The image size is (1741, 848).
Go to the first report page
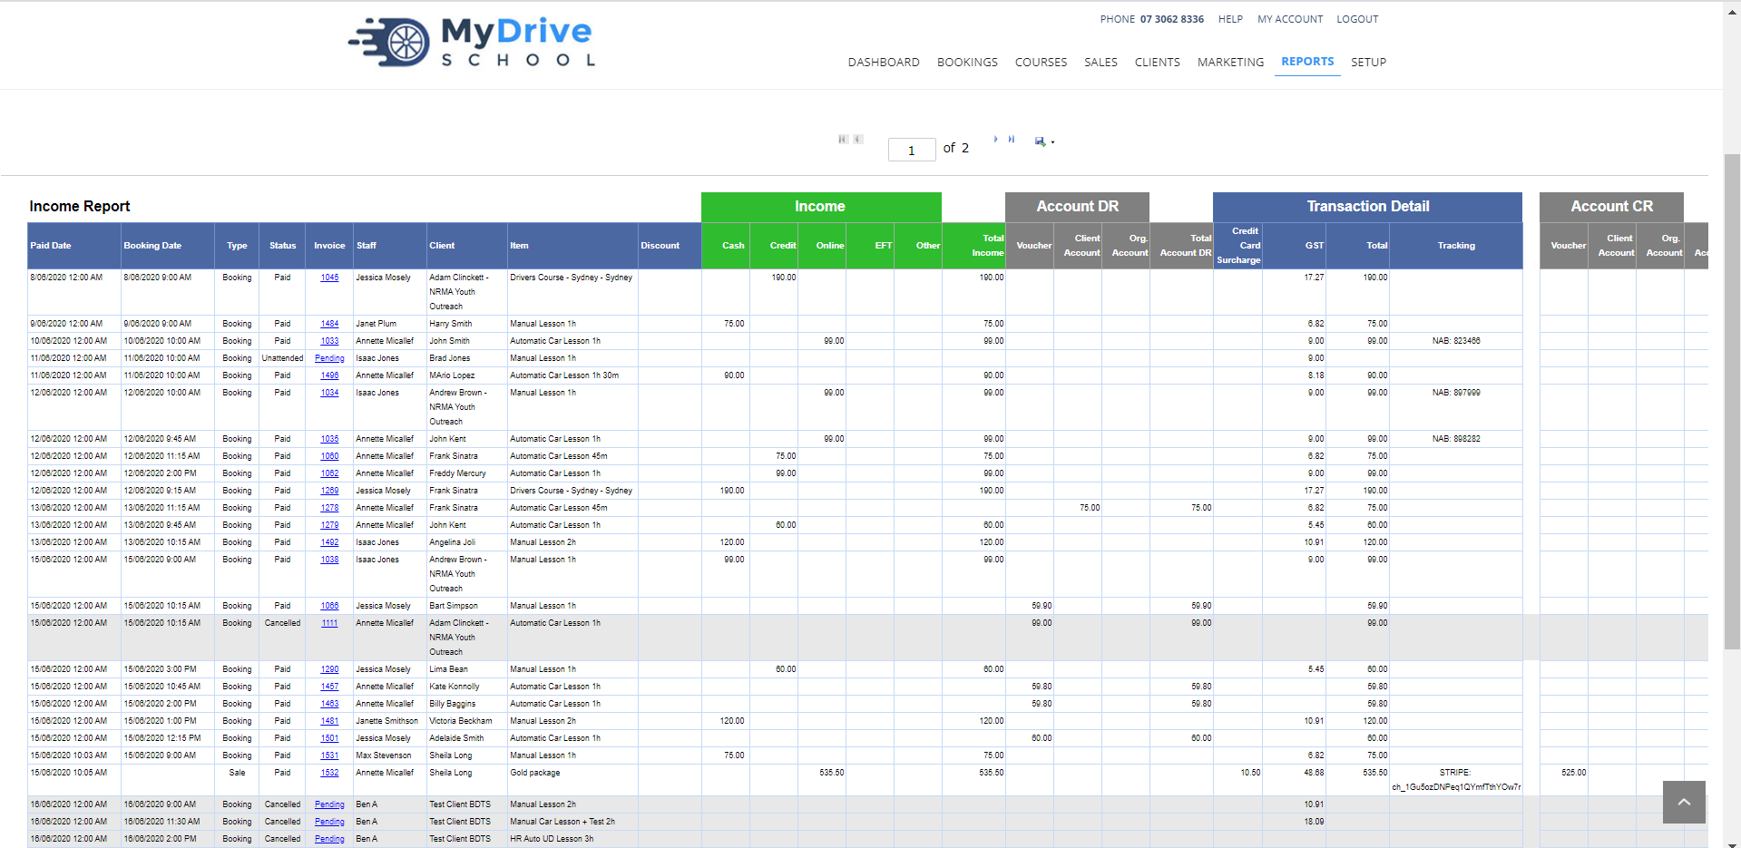coord(843,139)
